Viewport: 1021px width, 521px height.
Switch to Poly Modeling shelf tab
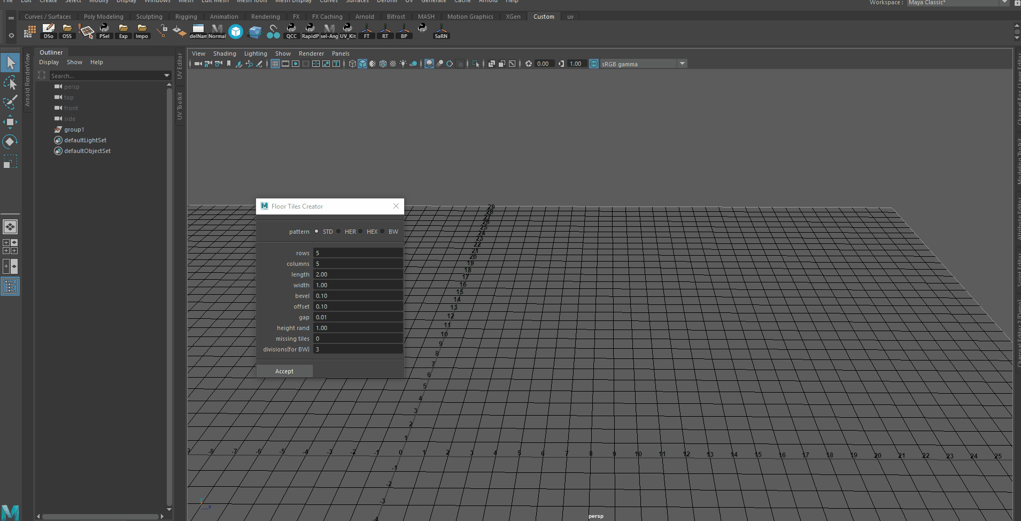point(104,17)
